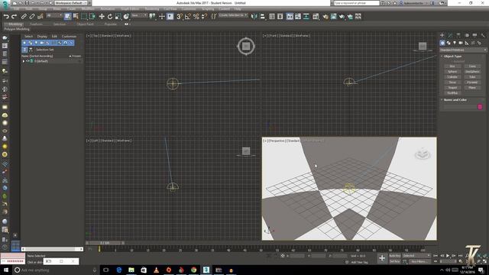Toggle Keyboard Shortcut Override
This screenshot has width=489, height=275.
tap(170, 17)
